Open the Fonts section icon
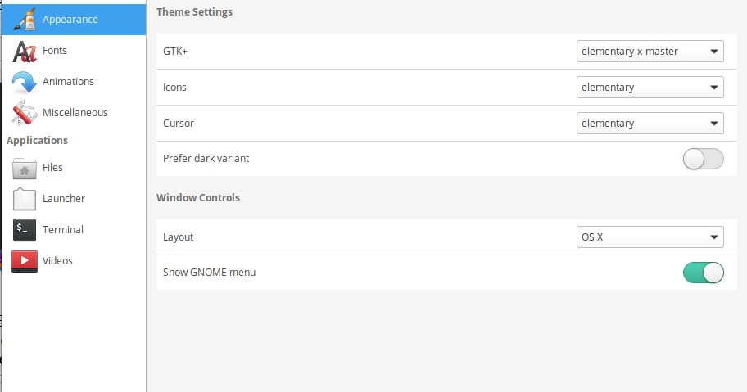747x392 pixels. tap(25, 51)
